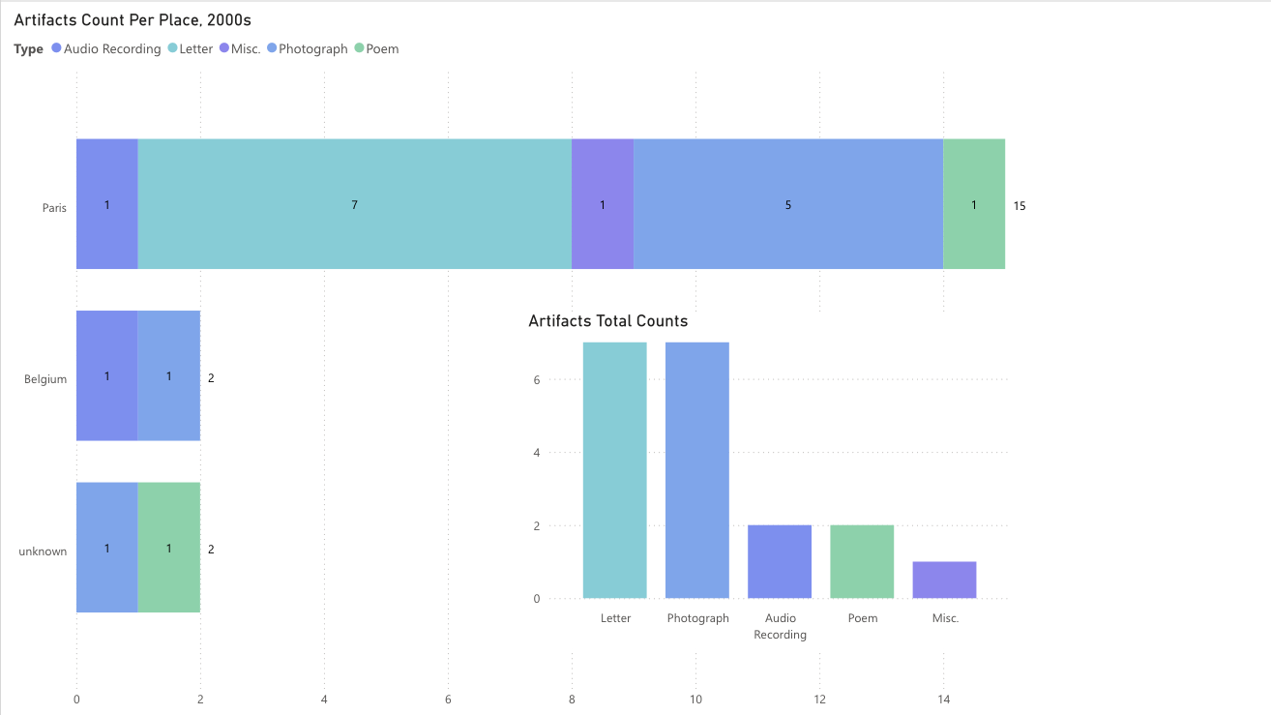Click the Audio Recording x-axis label under column

point(780,627)
